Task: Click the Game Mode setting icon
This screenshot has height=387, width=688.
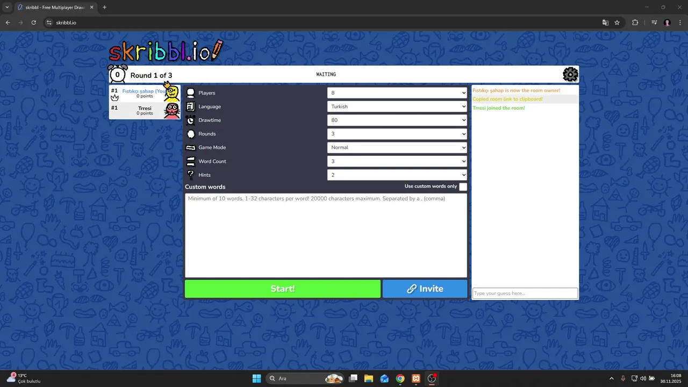Action: point(190,147)
